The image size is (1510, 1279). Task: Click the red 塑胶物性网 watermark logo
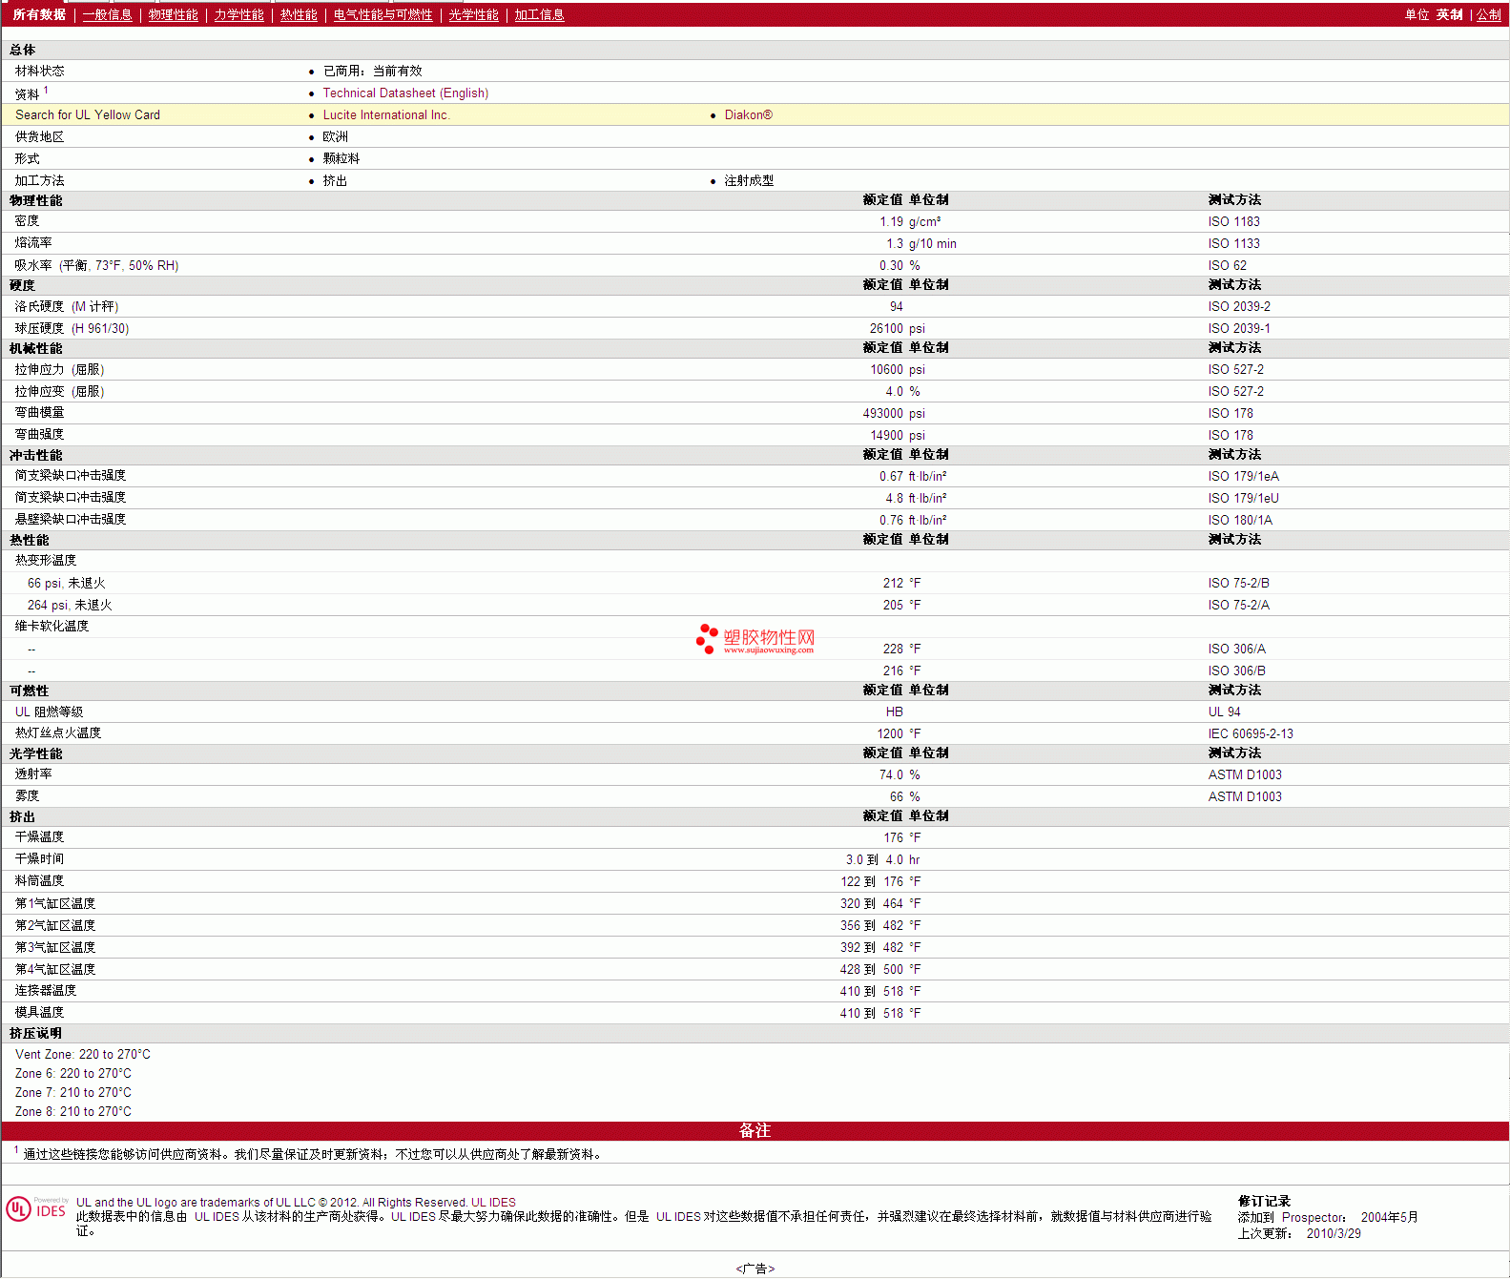[x=755, y=637]
